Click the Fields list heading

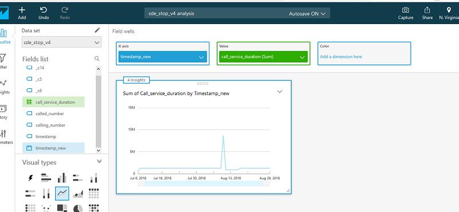[36, 59]
